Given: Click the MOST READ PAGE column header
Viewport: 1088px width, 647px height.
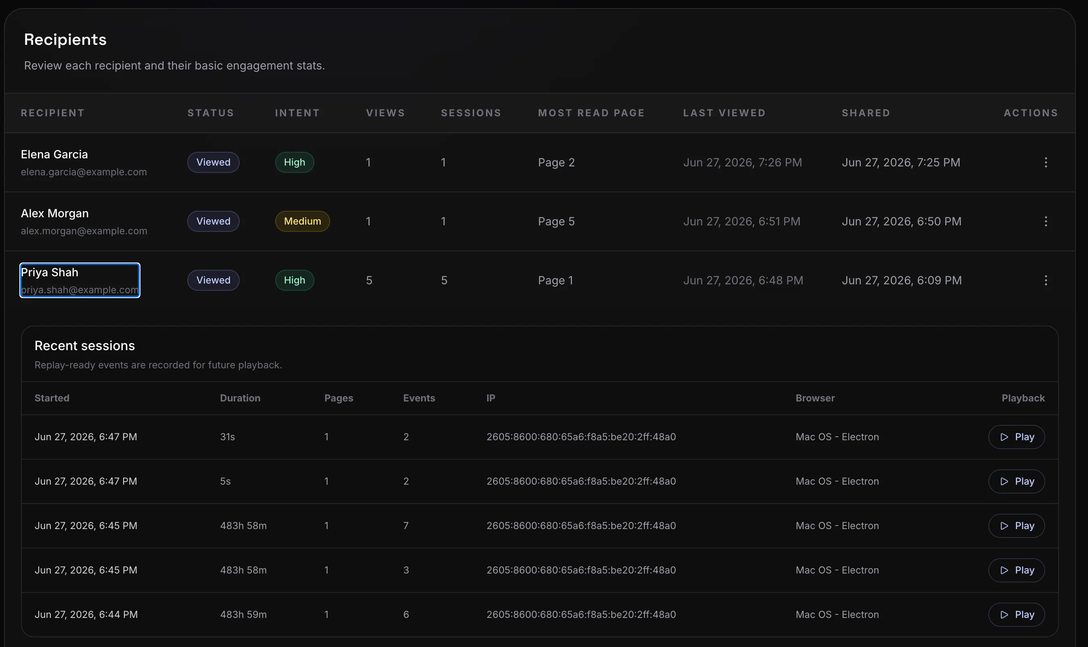Looking at the screenshot, I should click(591, 113).
